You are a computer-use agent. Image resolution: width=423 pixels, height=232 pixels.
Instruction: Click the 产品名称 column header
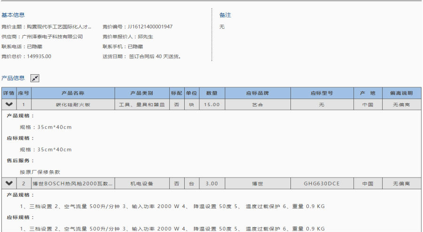(x=73, y=93)
